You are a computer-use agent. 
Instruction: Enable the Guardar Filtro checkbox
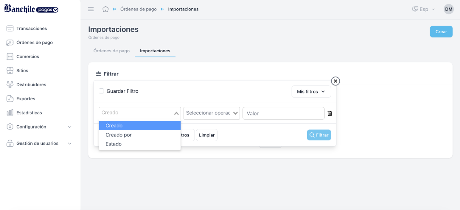[x=101, y=91]
